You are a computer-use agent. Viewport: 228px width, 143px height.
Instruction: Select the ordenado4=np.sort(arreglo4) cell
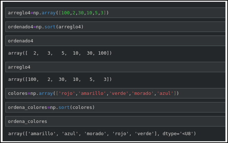pyautogui.click(x=115, y=27)
